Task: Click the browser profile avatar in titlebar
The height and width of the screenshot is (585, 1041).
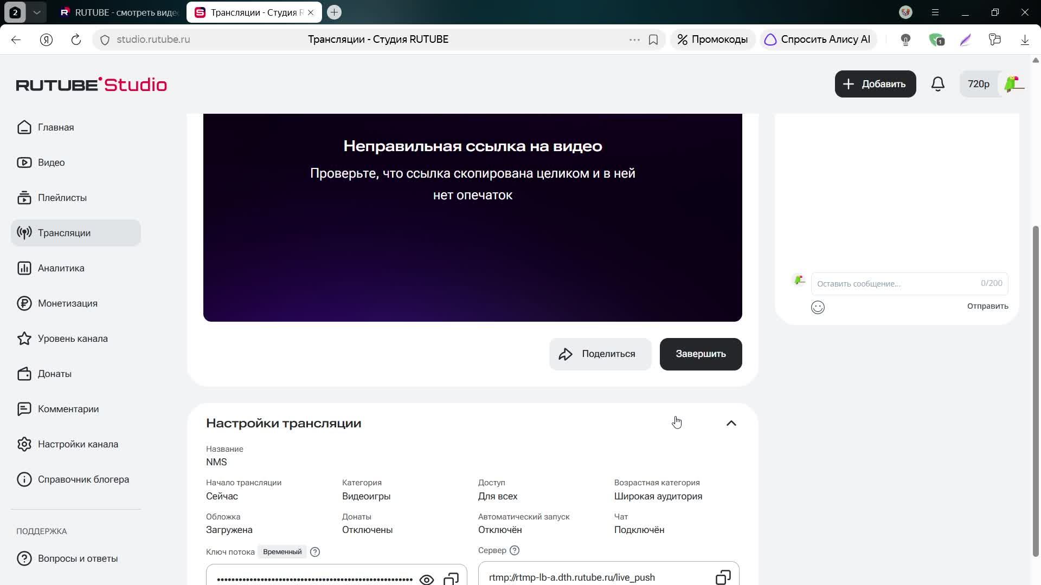Action: [905, 12]
